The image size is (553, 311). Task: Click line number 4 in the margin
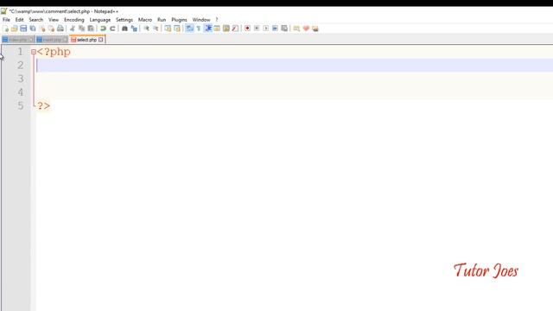click(x=21, y=92)
